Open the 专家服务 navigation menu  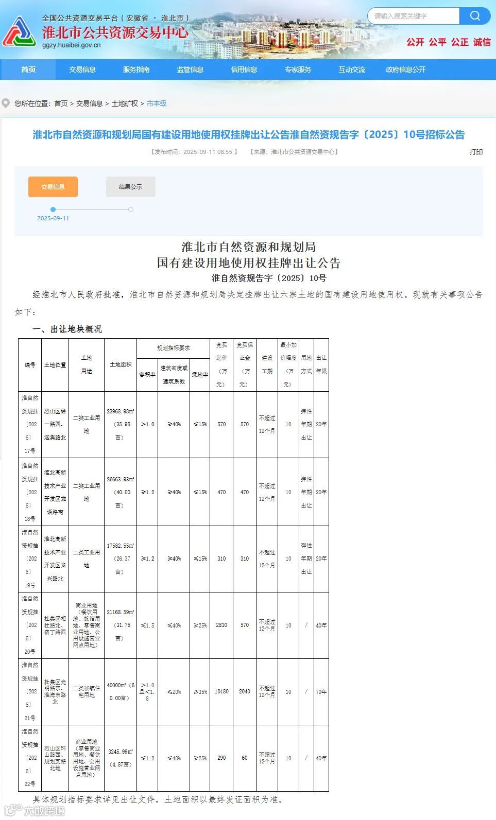(x=298, y=69)
